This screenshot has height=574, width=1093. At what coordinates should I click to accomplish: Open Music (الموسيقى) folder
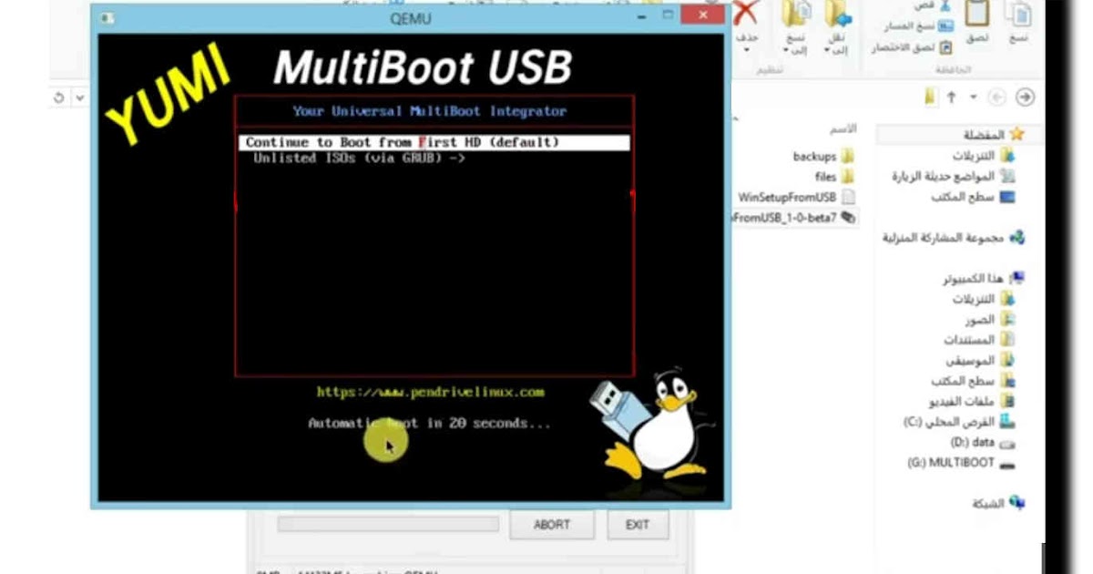click(x=982, y=360)
